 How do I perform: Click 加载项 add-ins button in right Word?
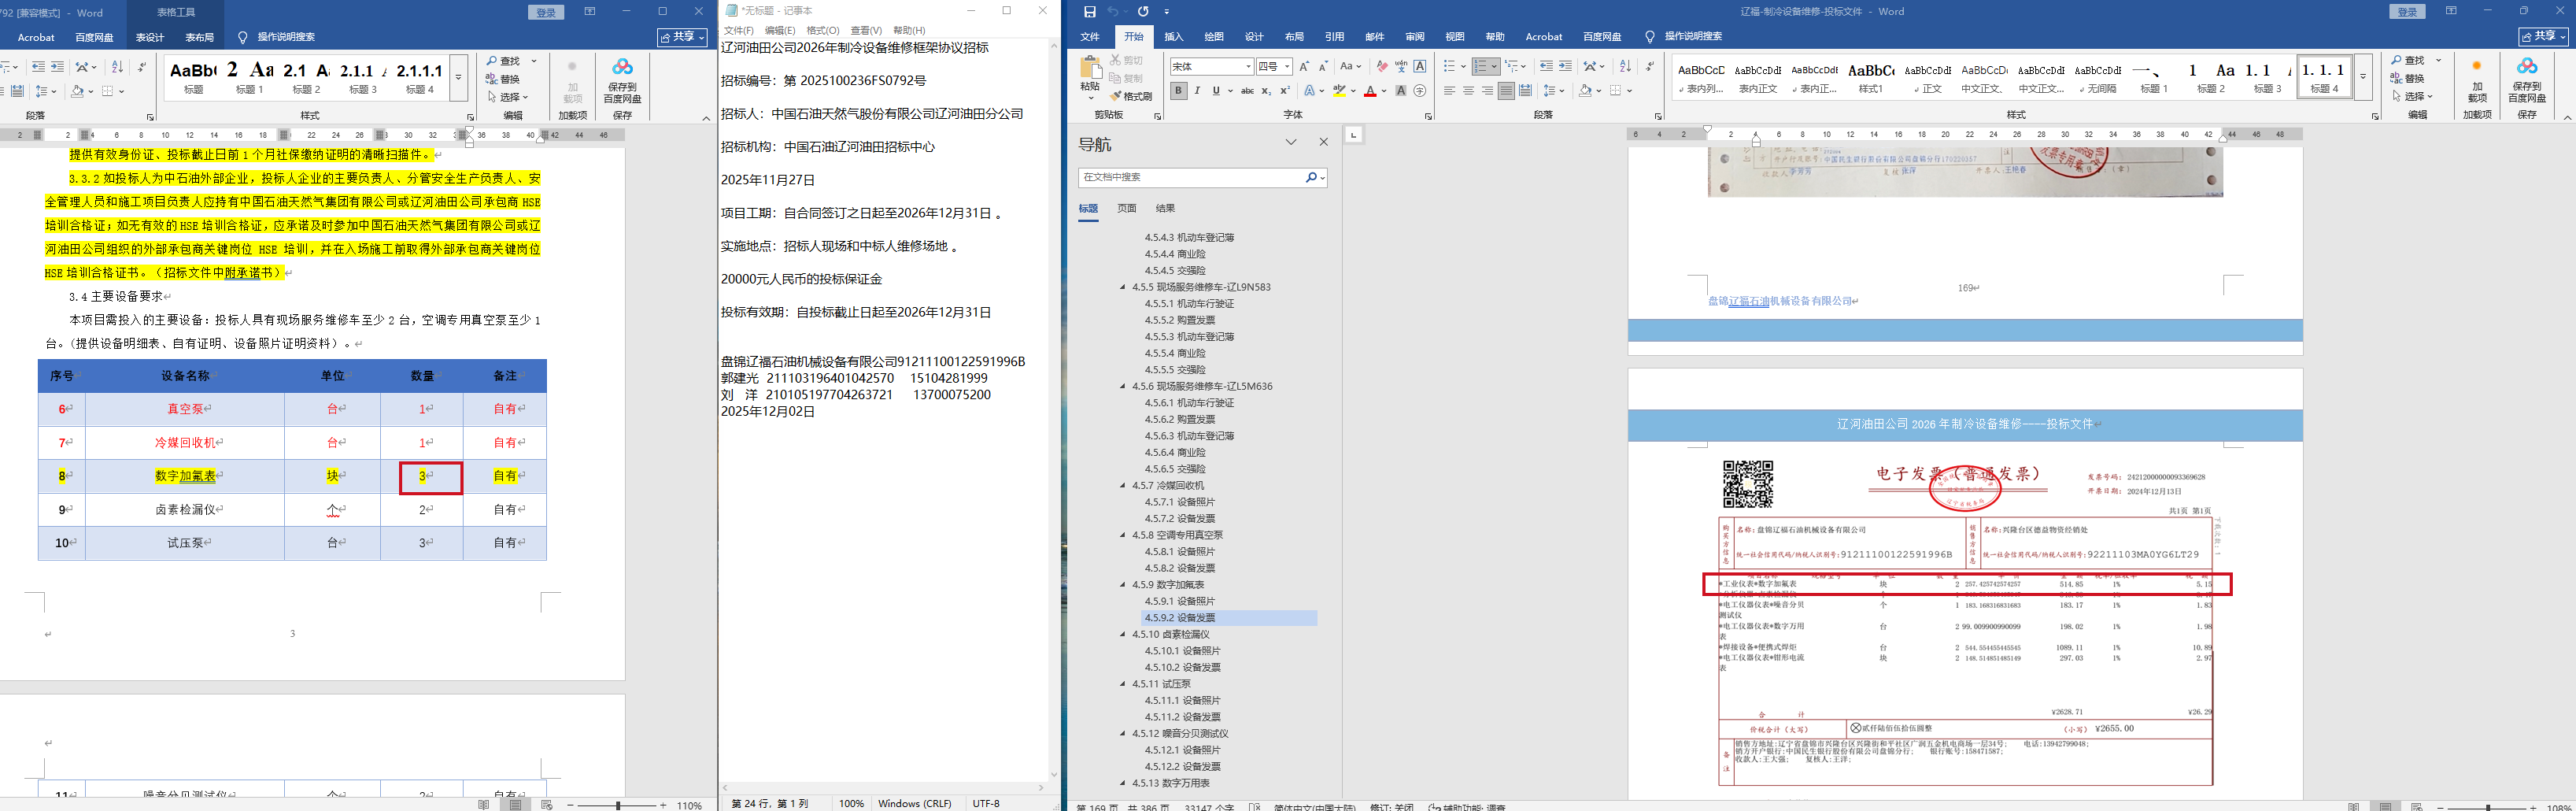click(2477, 80)
